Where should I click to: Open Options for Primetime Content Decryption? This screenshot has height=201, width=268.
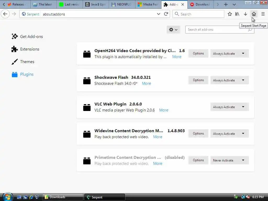198,160
